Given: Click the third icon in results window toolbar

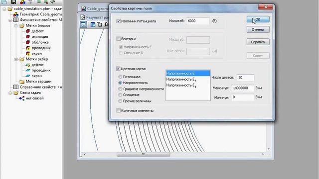Looking at the screenshot, I should (100, 24).
